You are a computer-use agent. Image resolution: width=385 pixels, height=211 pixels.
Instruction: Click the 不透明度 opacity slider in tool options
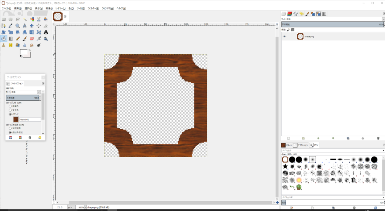22,98
